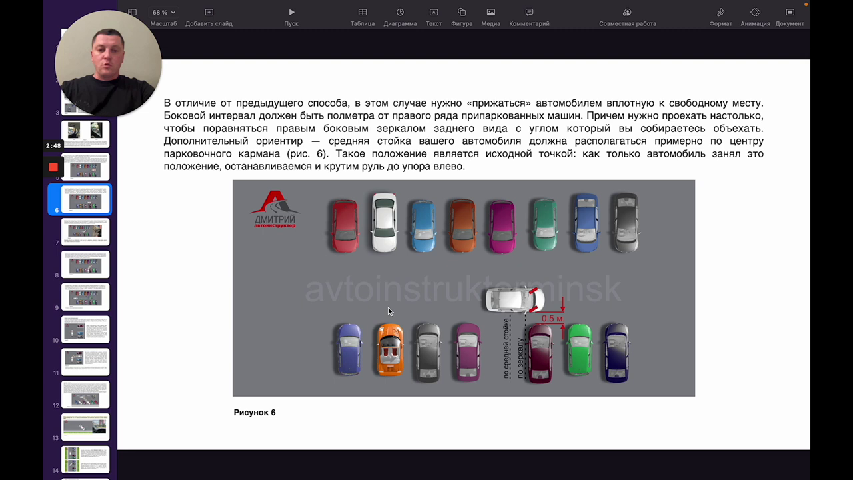The height and width of the screenshot is (480, 853).
Task: Insert a table using the Таблица icon
Action: pyautogui.click(x=363, y=12)
